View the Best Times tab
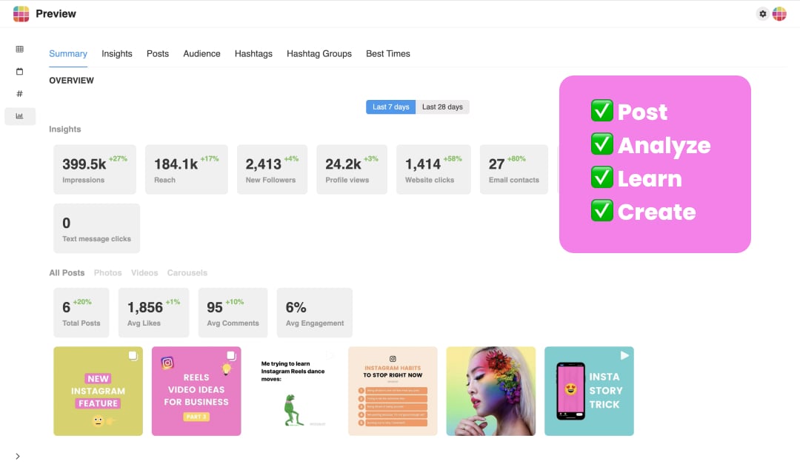 point(387,53)
